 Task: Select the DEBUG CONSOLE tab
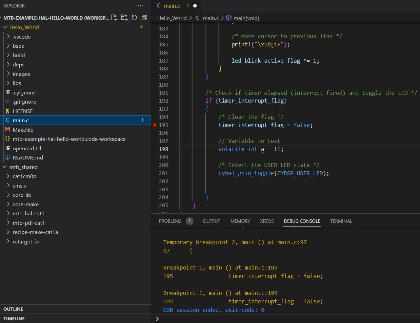coord(302,221)
